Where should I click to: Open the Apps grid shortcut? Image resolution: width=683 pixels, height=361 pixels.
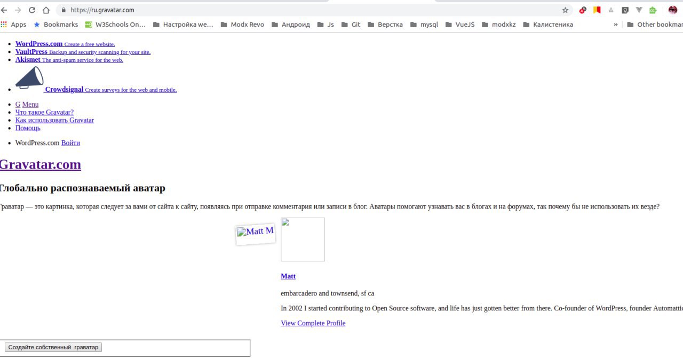13,25
